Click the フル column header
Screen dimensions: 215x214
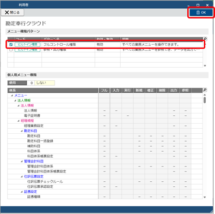[104, 90]
